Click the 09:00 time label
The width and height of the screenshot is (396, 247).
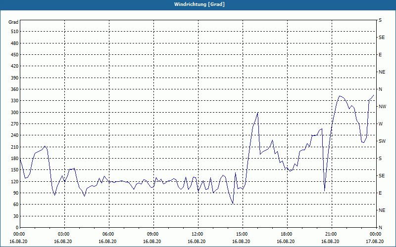click(x=152, y=234)
